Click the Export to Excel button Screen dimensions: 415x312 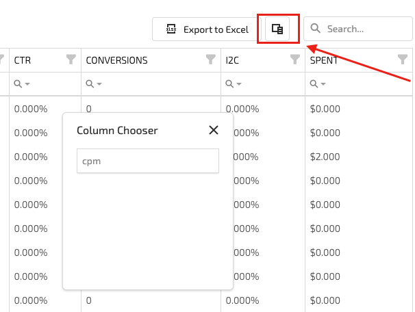coord(207,29)
